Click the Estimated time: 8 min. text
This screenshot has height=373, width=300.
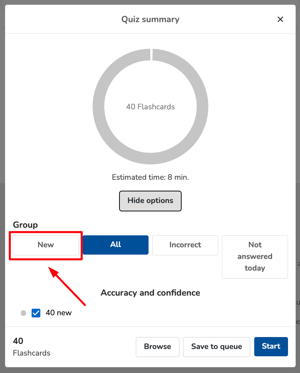pyautogui.click(x=150, y=178)
